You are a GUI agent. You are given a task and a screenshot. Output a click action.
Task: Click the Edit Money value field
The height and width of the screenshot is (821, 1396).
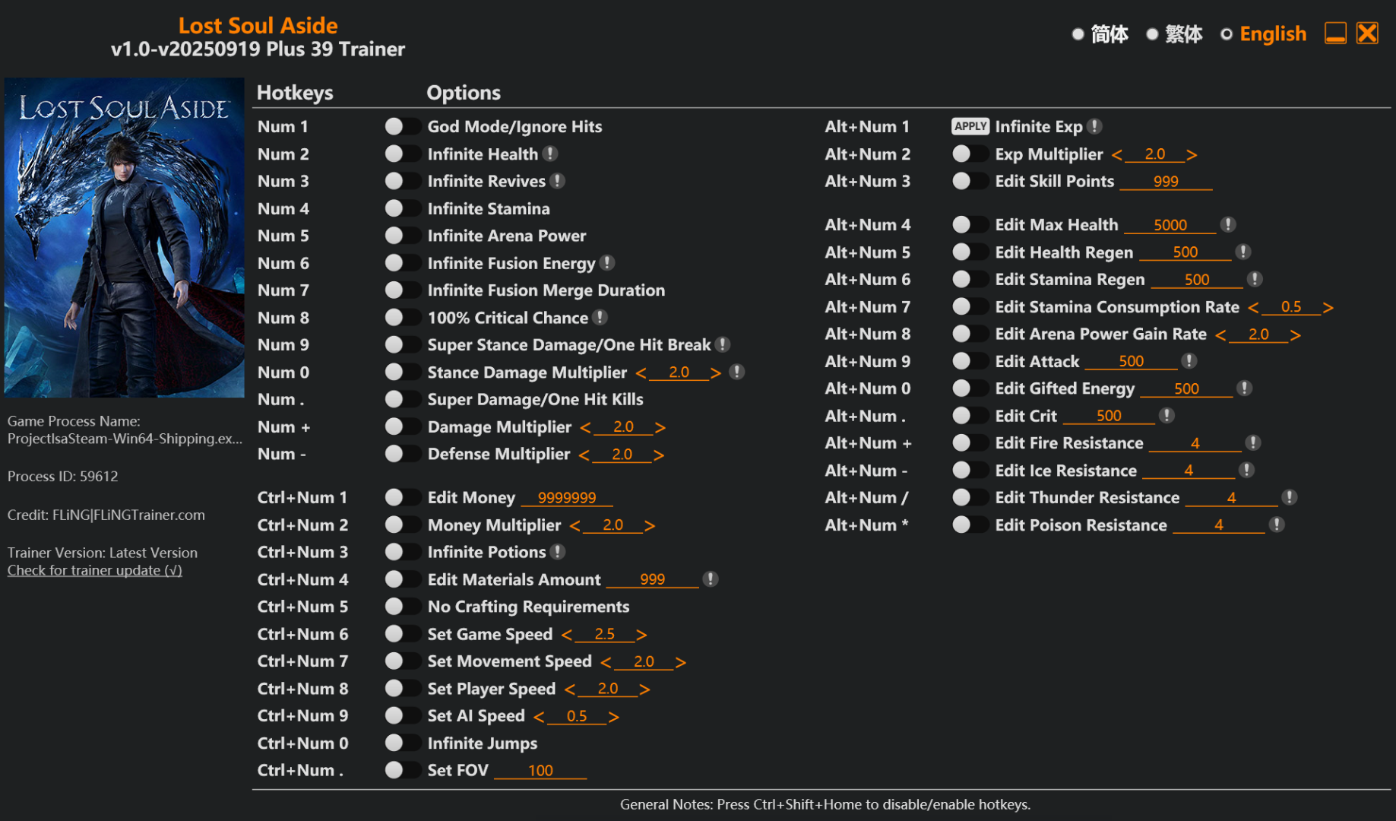point(567,498)
